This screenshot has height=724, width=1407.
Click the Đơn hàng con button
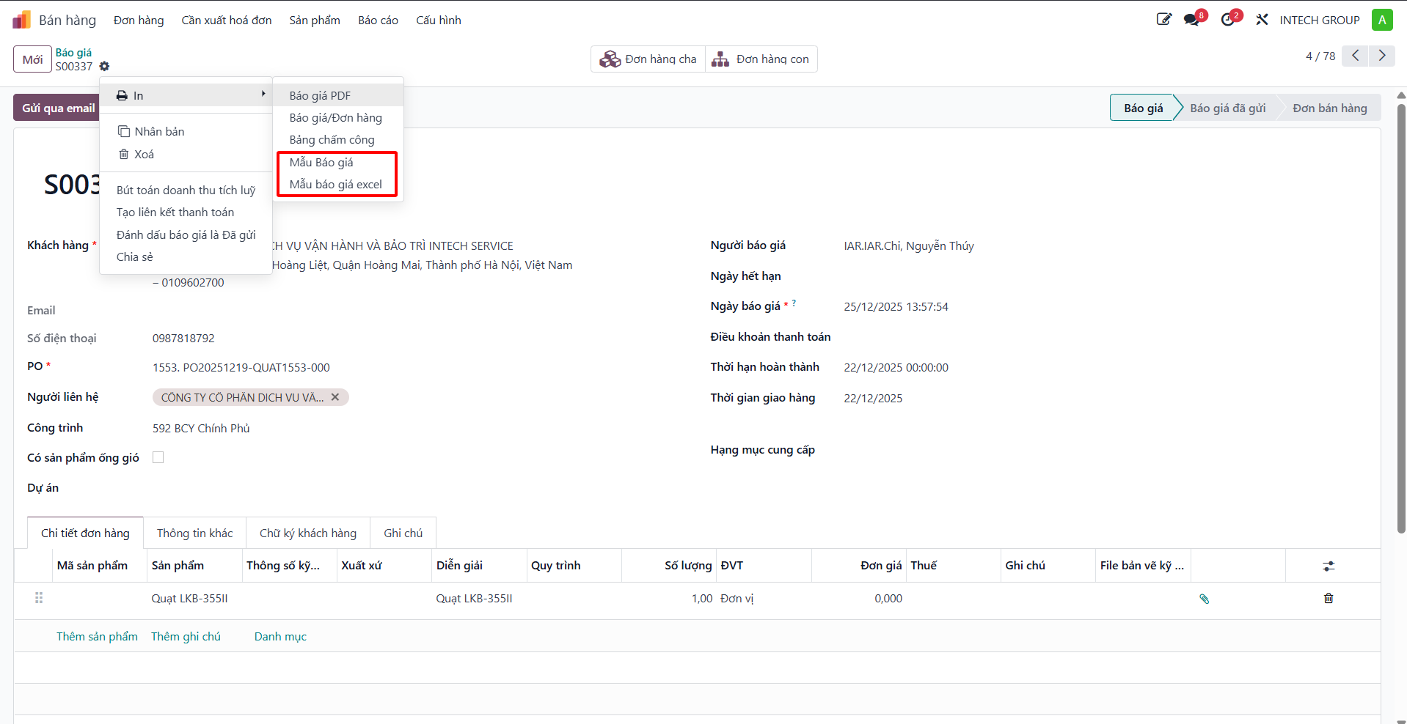point(761,59)
